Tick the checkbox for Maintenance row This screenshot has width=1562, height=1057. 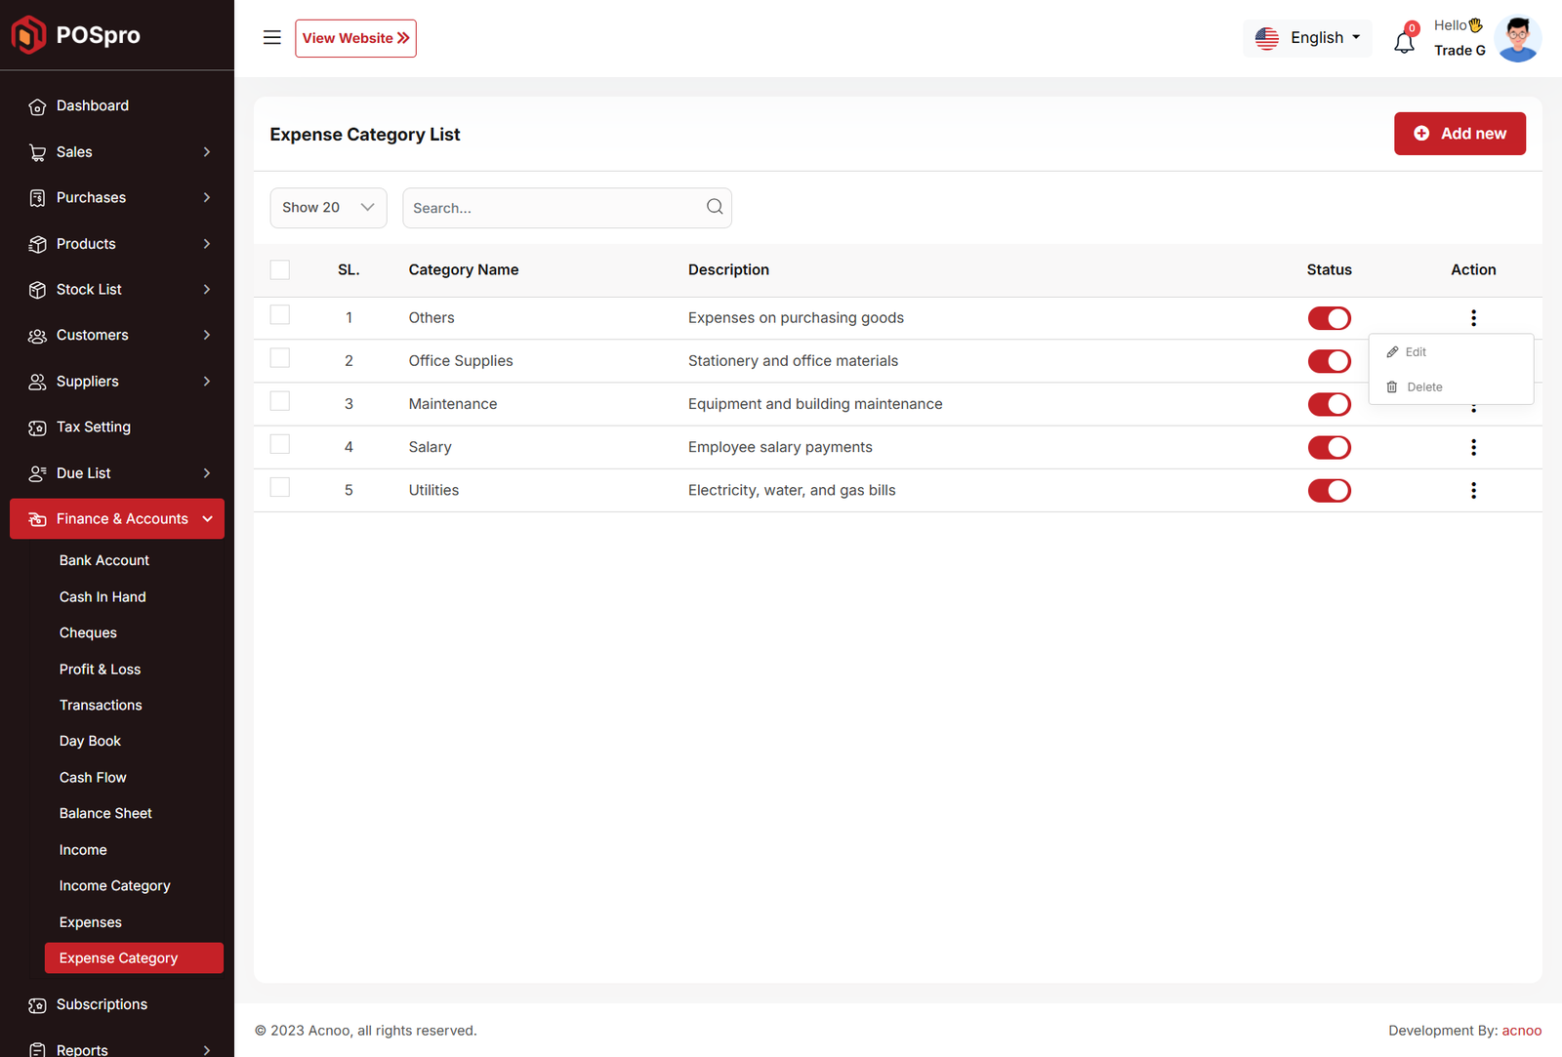tap(280, 401)
